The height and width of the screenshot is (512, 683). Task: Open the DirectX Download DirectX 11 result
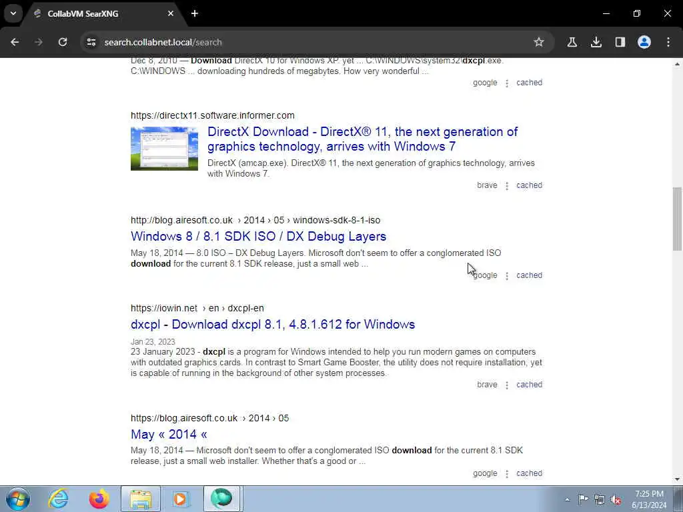(362, 139)
